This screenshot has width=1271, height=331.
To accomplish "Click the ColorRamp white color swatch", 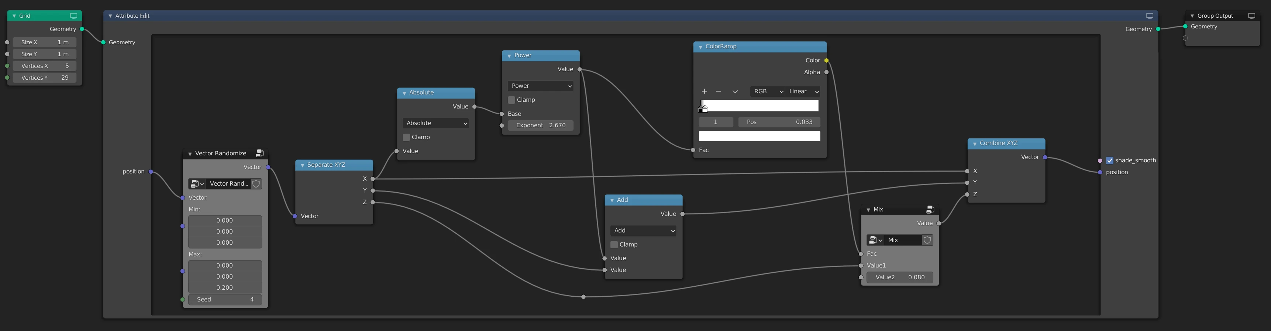I will 759,136.
